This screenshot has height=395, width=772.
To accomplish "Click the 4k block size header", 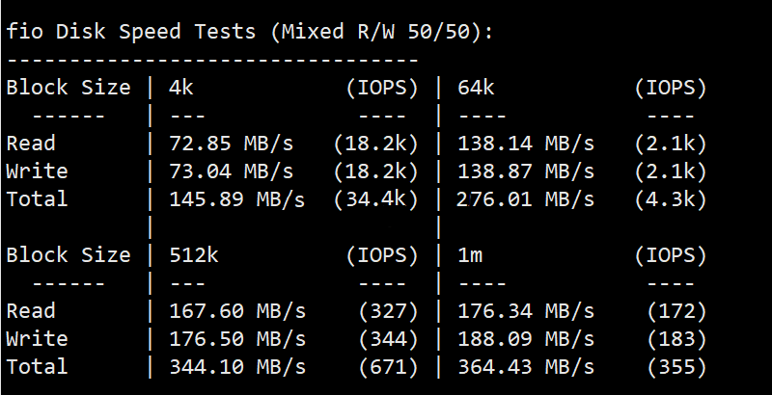I will pyautogui.click(x=181, y=88).
